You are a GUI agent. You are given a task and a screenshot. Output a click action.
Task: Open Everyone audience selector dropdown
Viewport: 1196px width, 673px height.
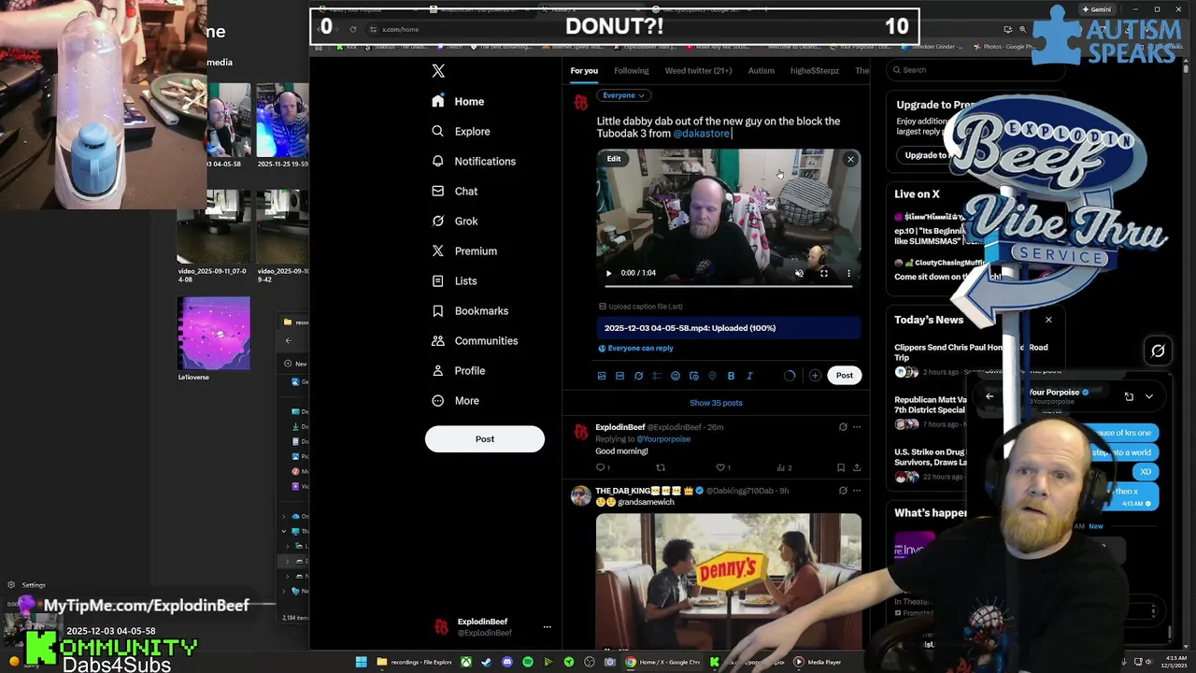[623, 95]
